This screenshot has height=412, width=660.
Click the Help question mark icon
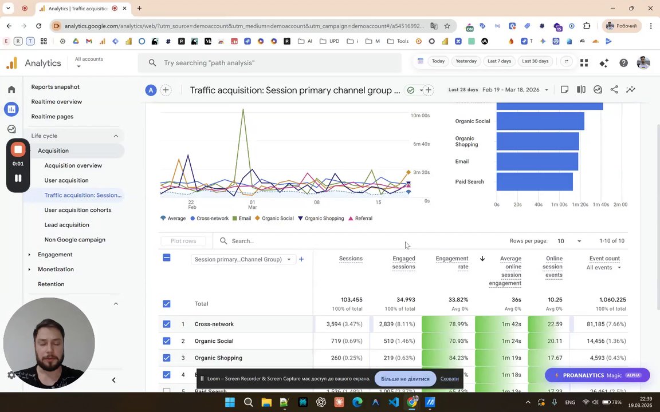coord(623,62)
